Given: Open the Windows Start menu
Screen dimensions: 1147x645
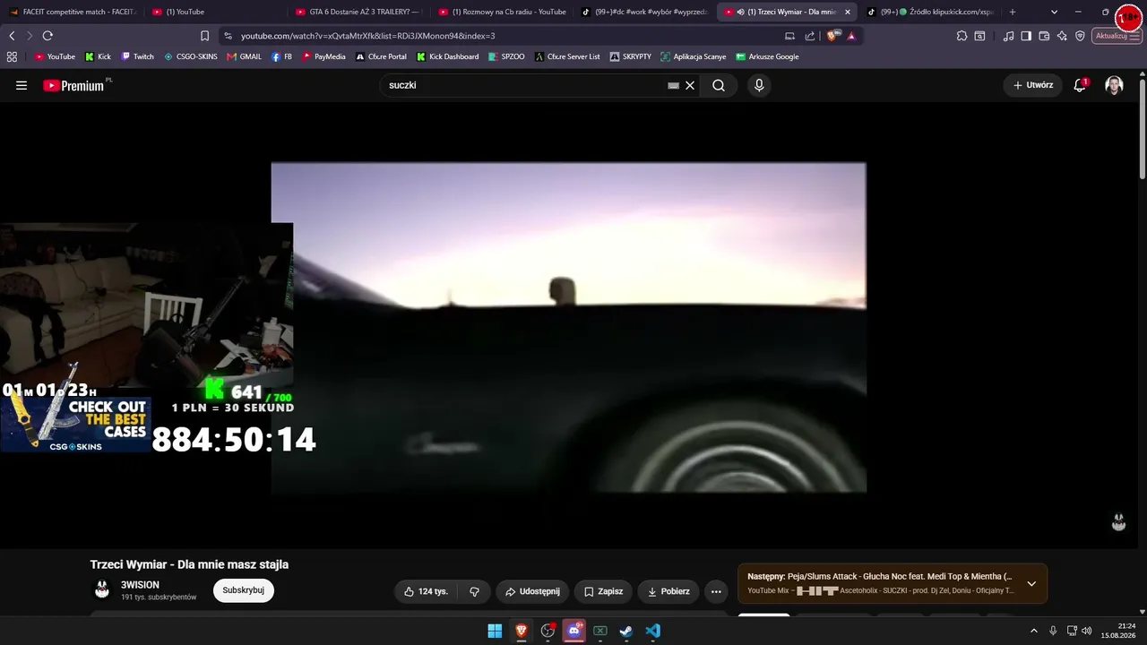Looking at the screenshot, I should (x=495, y=631).
